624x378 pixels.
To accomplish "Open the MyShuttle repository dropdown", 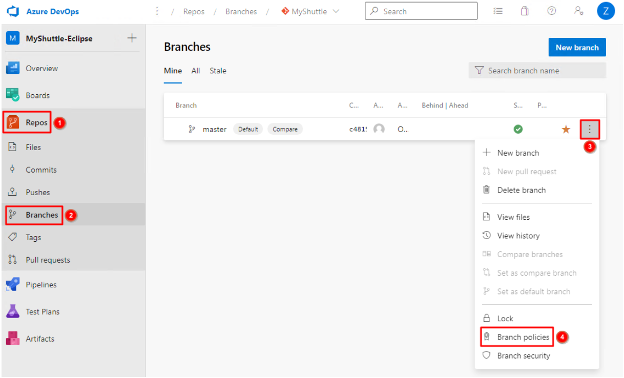I will 310,11.
